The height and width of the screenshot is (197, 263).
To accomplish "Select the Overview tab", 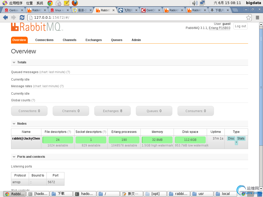I will tap(19, 40).
